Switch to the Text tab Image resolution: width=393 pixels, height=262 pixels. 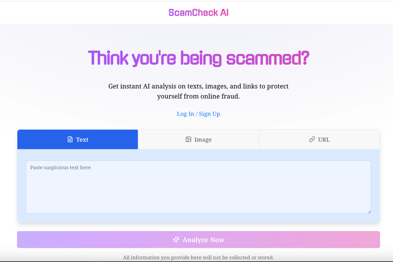(82, 139)
